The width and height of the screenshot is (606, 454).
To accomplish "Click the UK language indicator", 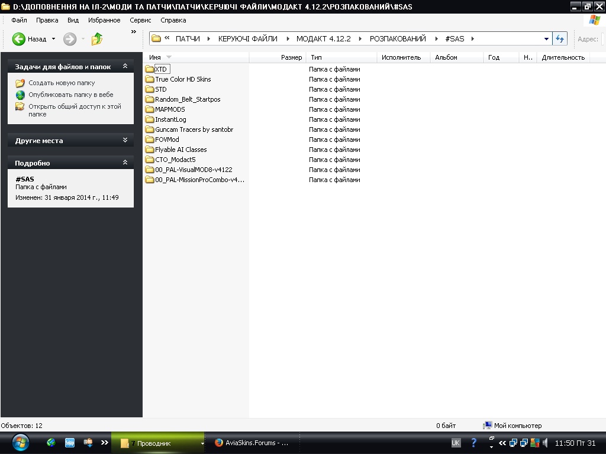I will point(456,443).
